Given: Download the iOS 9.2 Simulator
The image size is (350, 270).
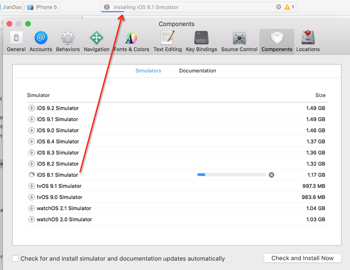Looking at the screenshot, I should pos(31,108).
